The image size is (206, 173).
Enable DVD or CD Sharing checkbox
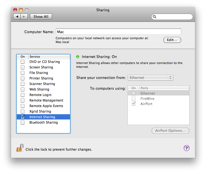click(x=23, y=62)
